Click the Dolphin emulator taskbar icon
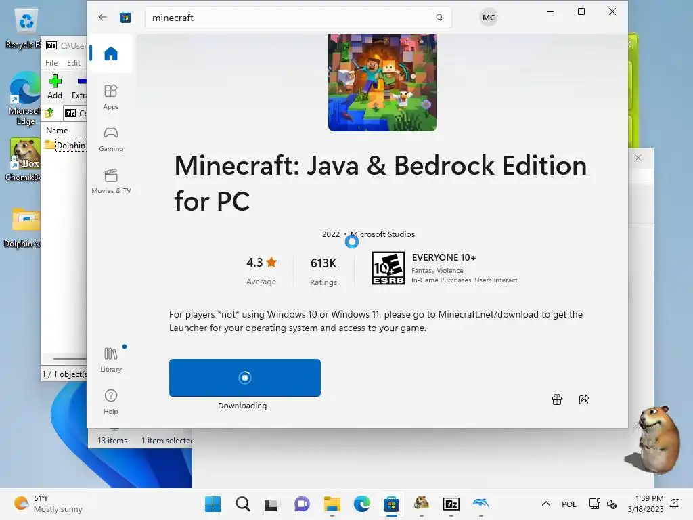Image resolution: width=693 pixels, height=520 pixels. 481,503
